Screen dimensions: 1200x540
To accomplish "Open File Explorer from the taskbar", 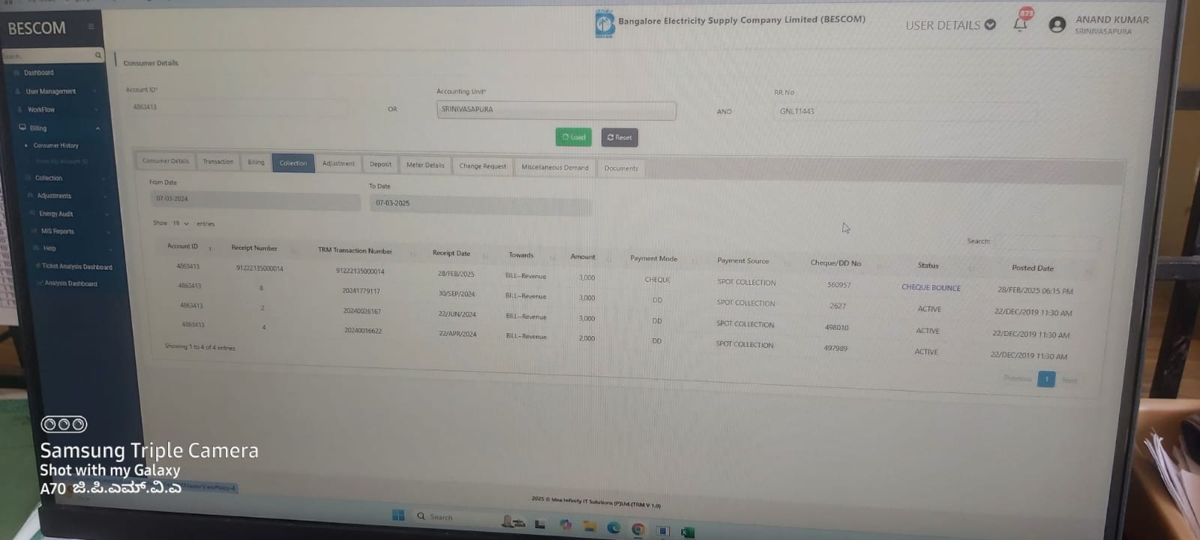I will click(589, 526).
